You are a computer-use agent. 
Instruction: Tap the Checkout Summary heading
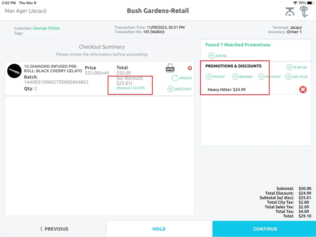(x=102, y=47)
